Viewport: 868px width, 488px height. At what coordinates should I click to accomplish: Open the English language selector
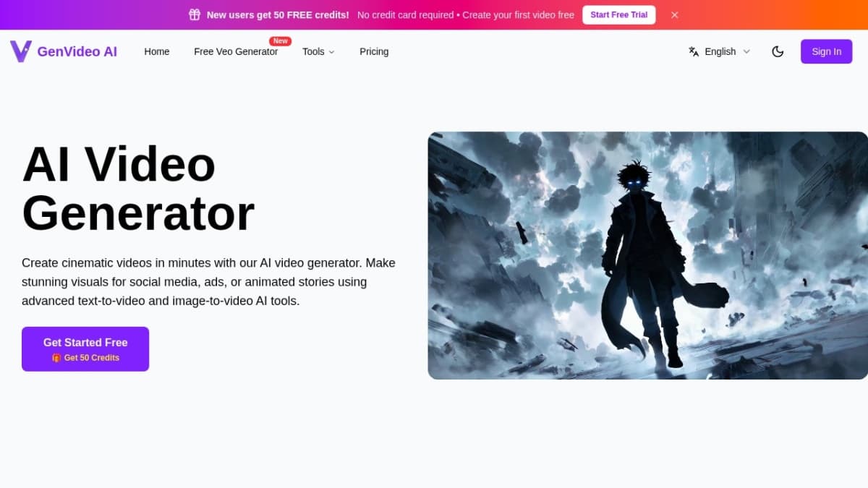click(x=720, y=51)
